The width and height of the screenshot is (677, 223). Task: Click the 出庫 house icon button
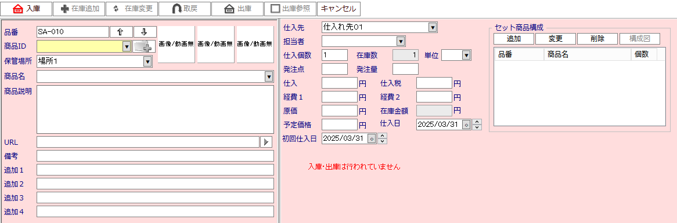pyautogui.click(x=237, y=9)
